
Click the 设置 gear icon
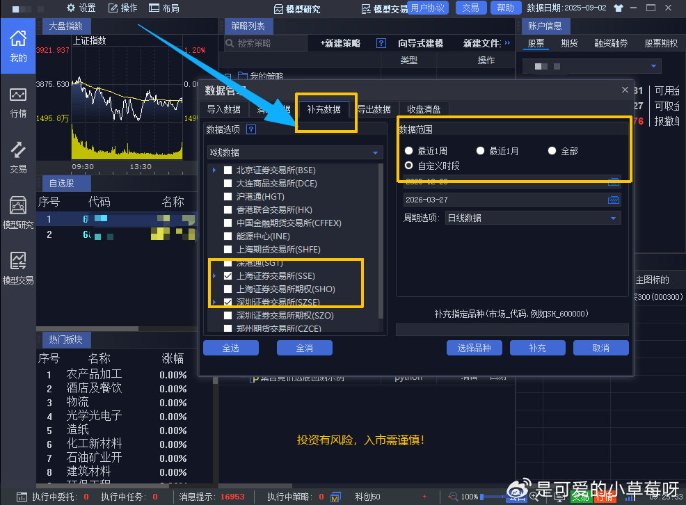72,8
